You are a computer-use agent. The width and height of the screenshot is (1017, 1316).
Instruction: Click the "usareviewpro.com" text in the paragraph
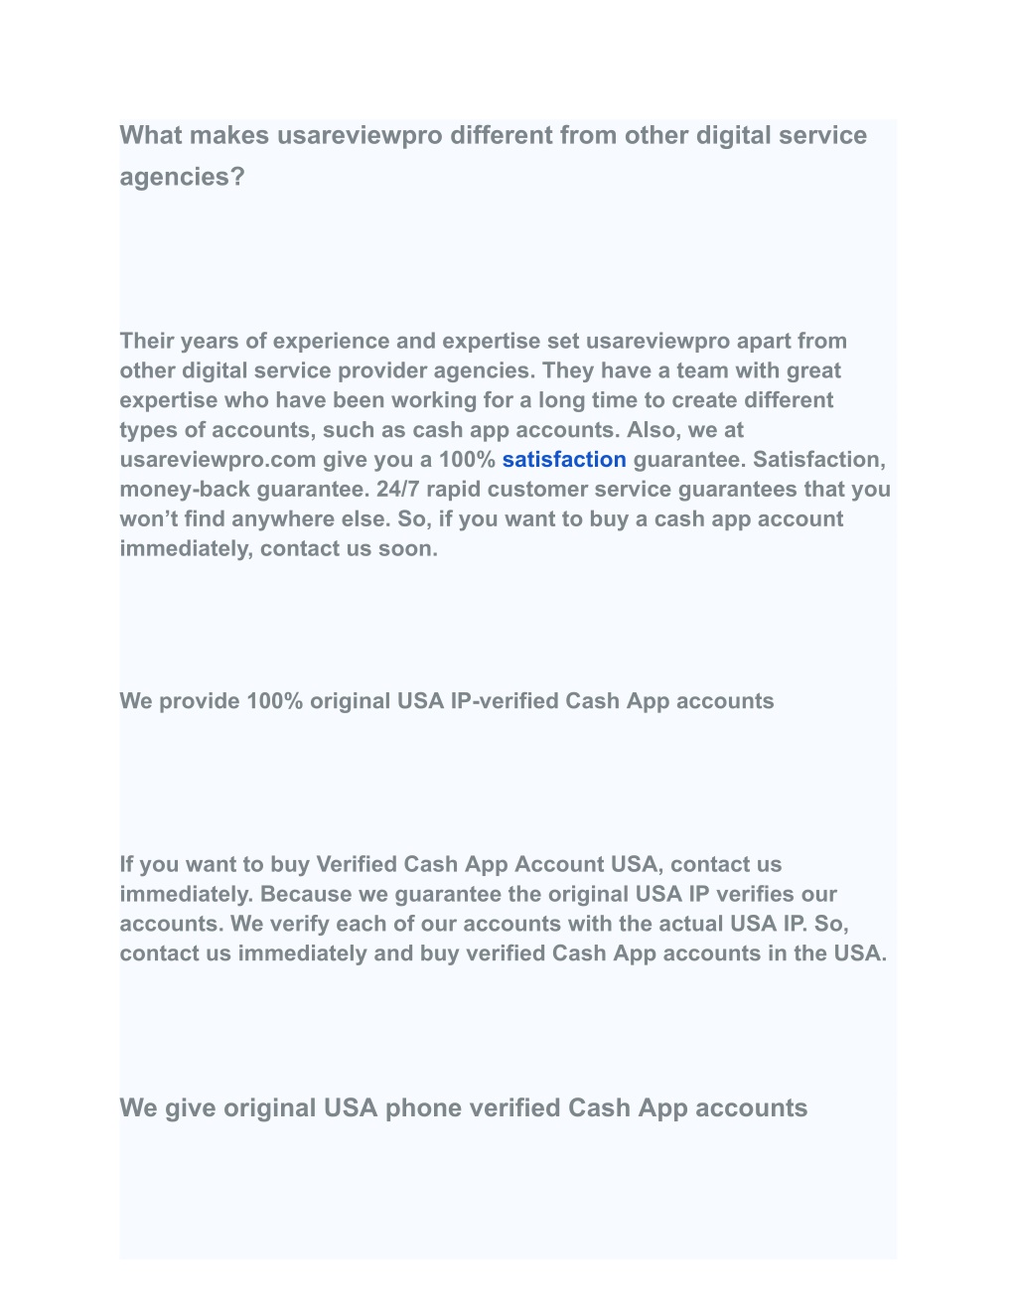218,459
